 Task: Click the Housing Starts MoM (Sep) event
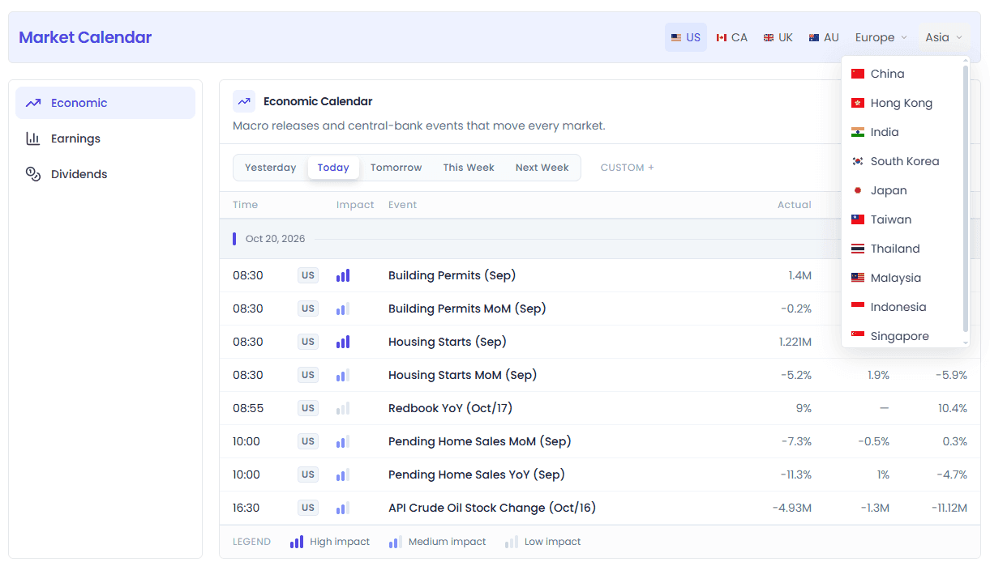(x=463, y=375)
